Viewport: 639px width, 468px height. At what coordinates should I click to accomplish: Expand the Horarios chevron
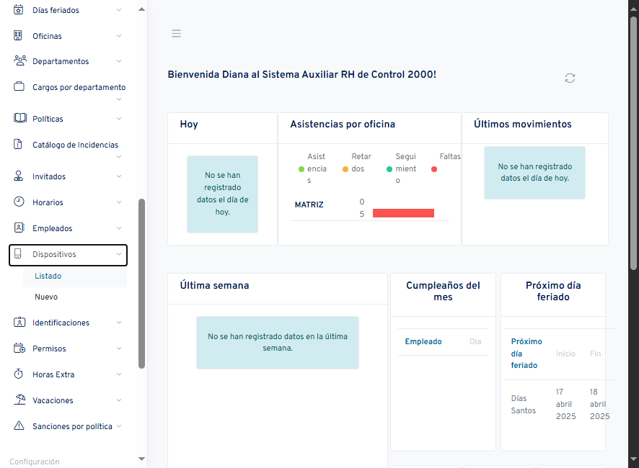coord(119,202)
